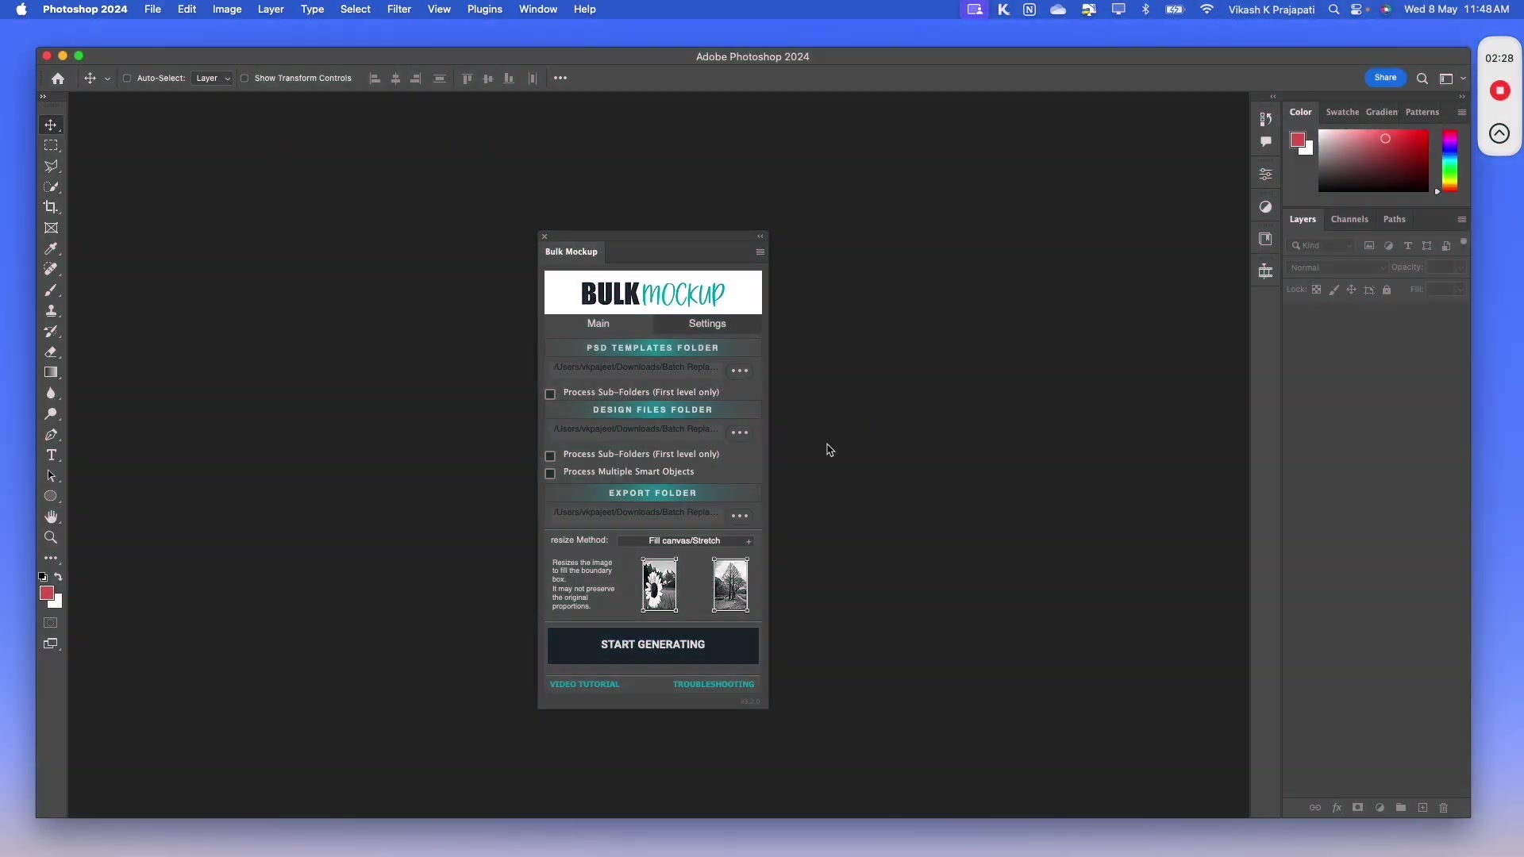Image resolution: width=1524 pixels, height=857 pixels.
Task: Activate the Lasso tool
Action: pos(51,167)
